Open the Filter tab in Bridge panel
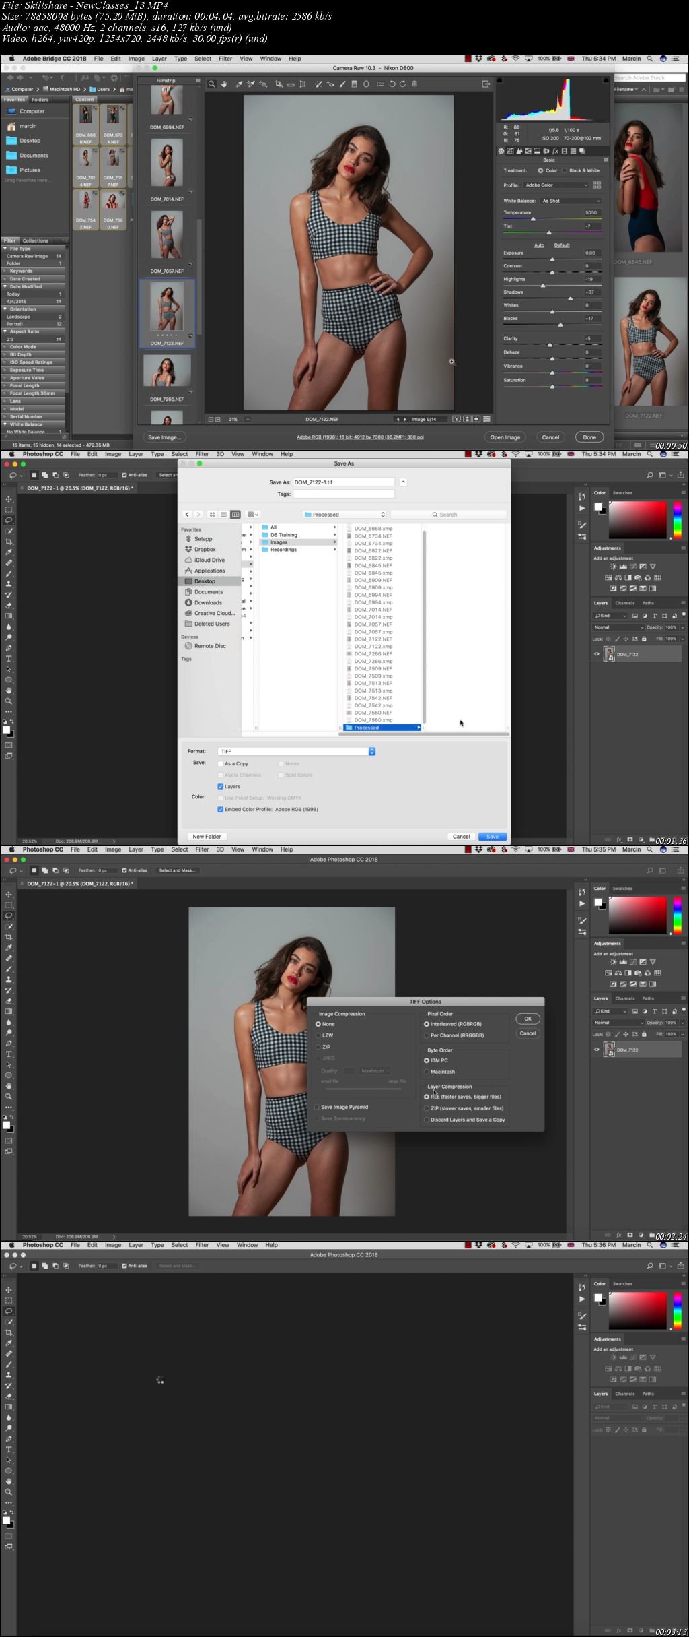Screen dimensions: 689x1637 tap(9, 240)
